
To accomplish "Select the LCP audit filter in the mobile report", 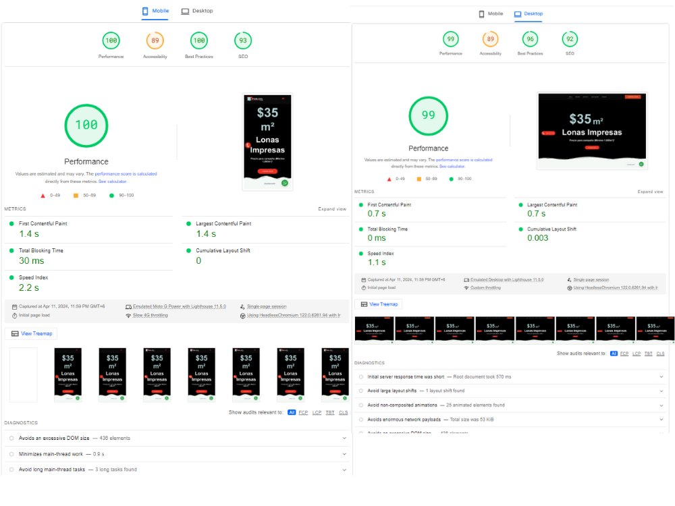I will point(317,413).
